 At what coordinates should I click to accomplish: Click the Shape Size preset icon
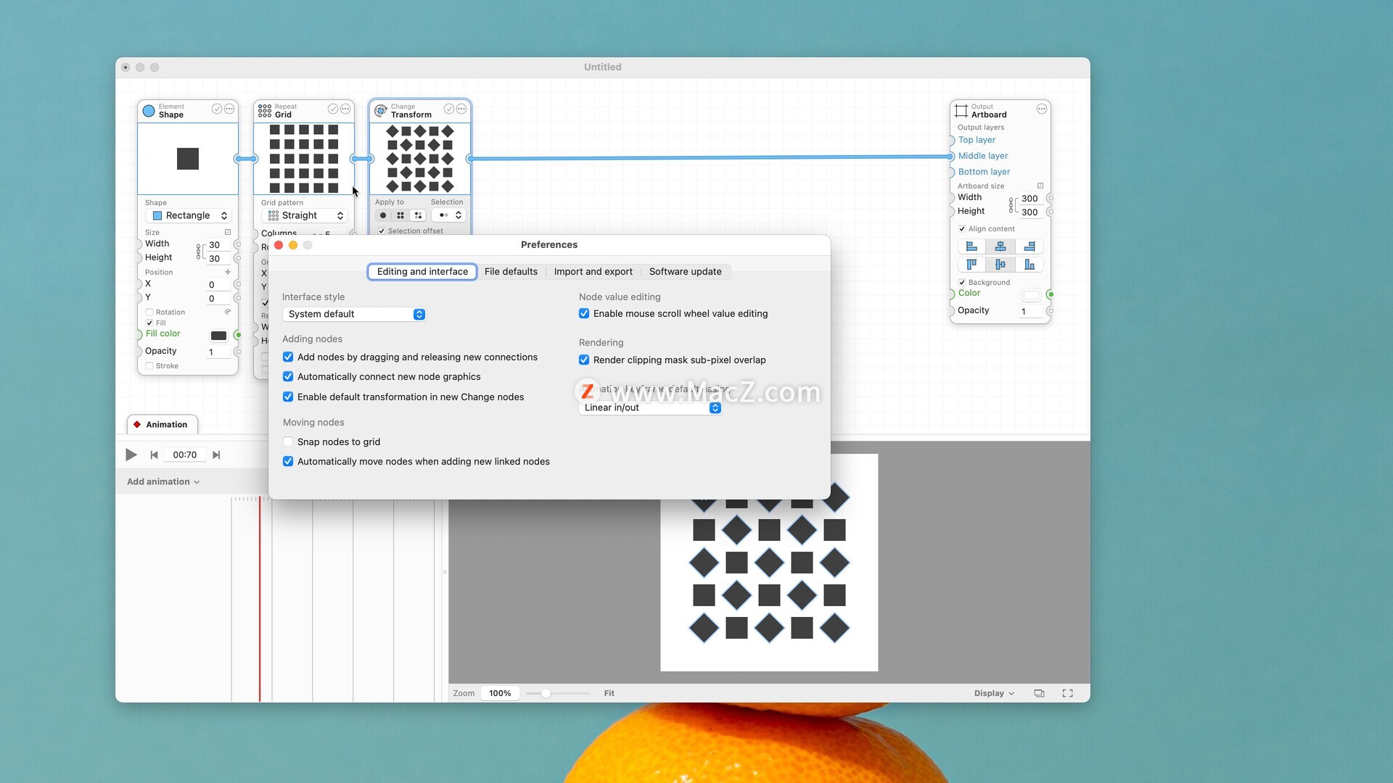[x=228, y=233]
